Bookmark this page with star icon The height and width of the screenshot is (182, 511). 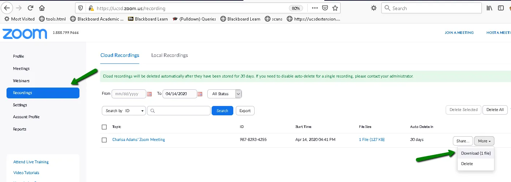click(x=335, y=8)
